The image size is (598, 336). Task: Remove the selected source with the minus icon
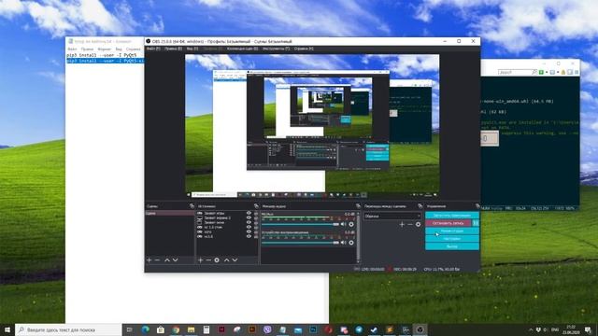point(208,260)
